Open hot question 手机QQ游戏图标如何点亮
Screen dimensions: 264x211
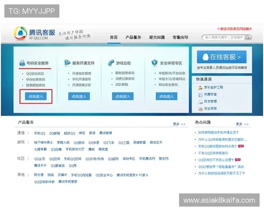[217, 146]
